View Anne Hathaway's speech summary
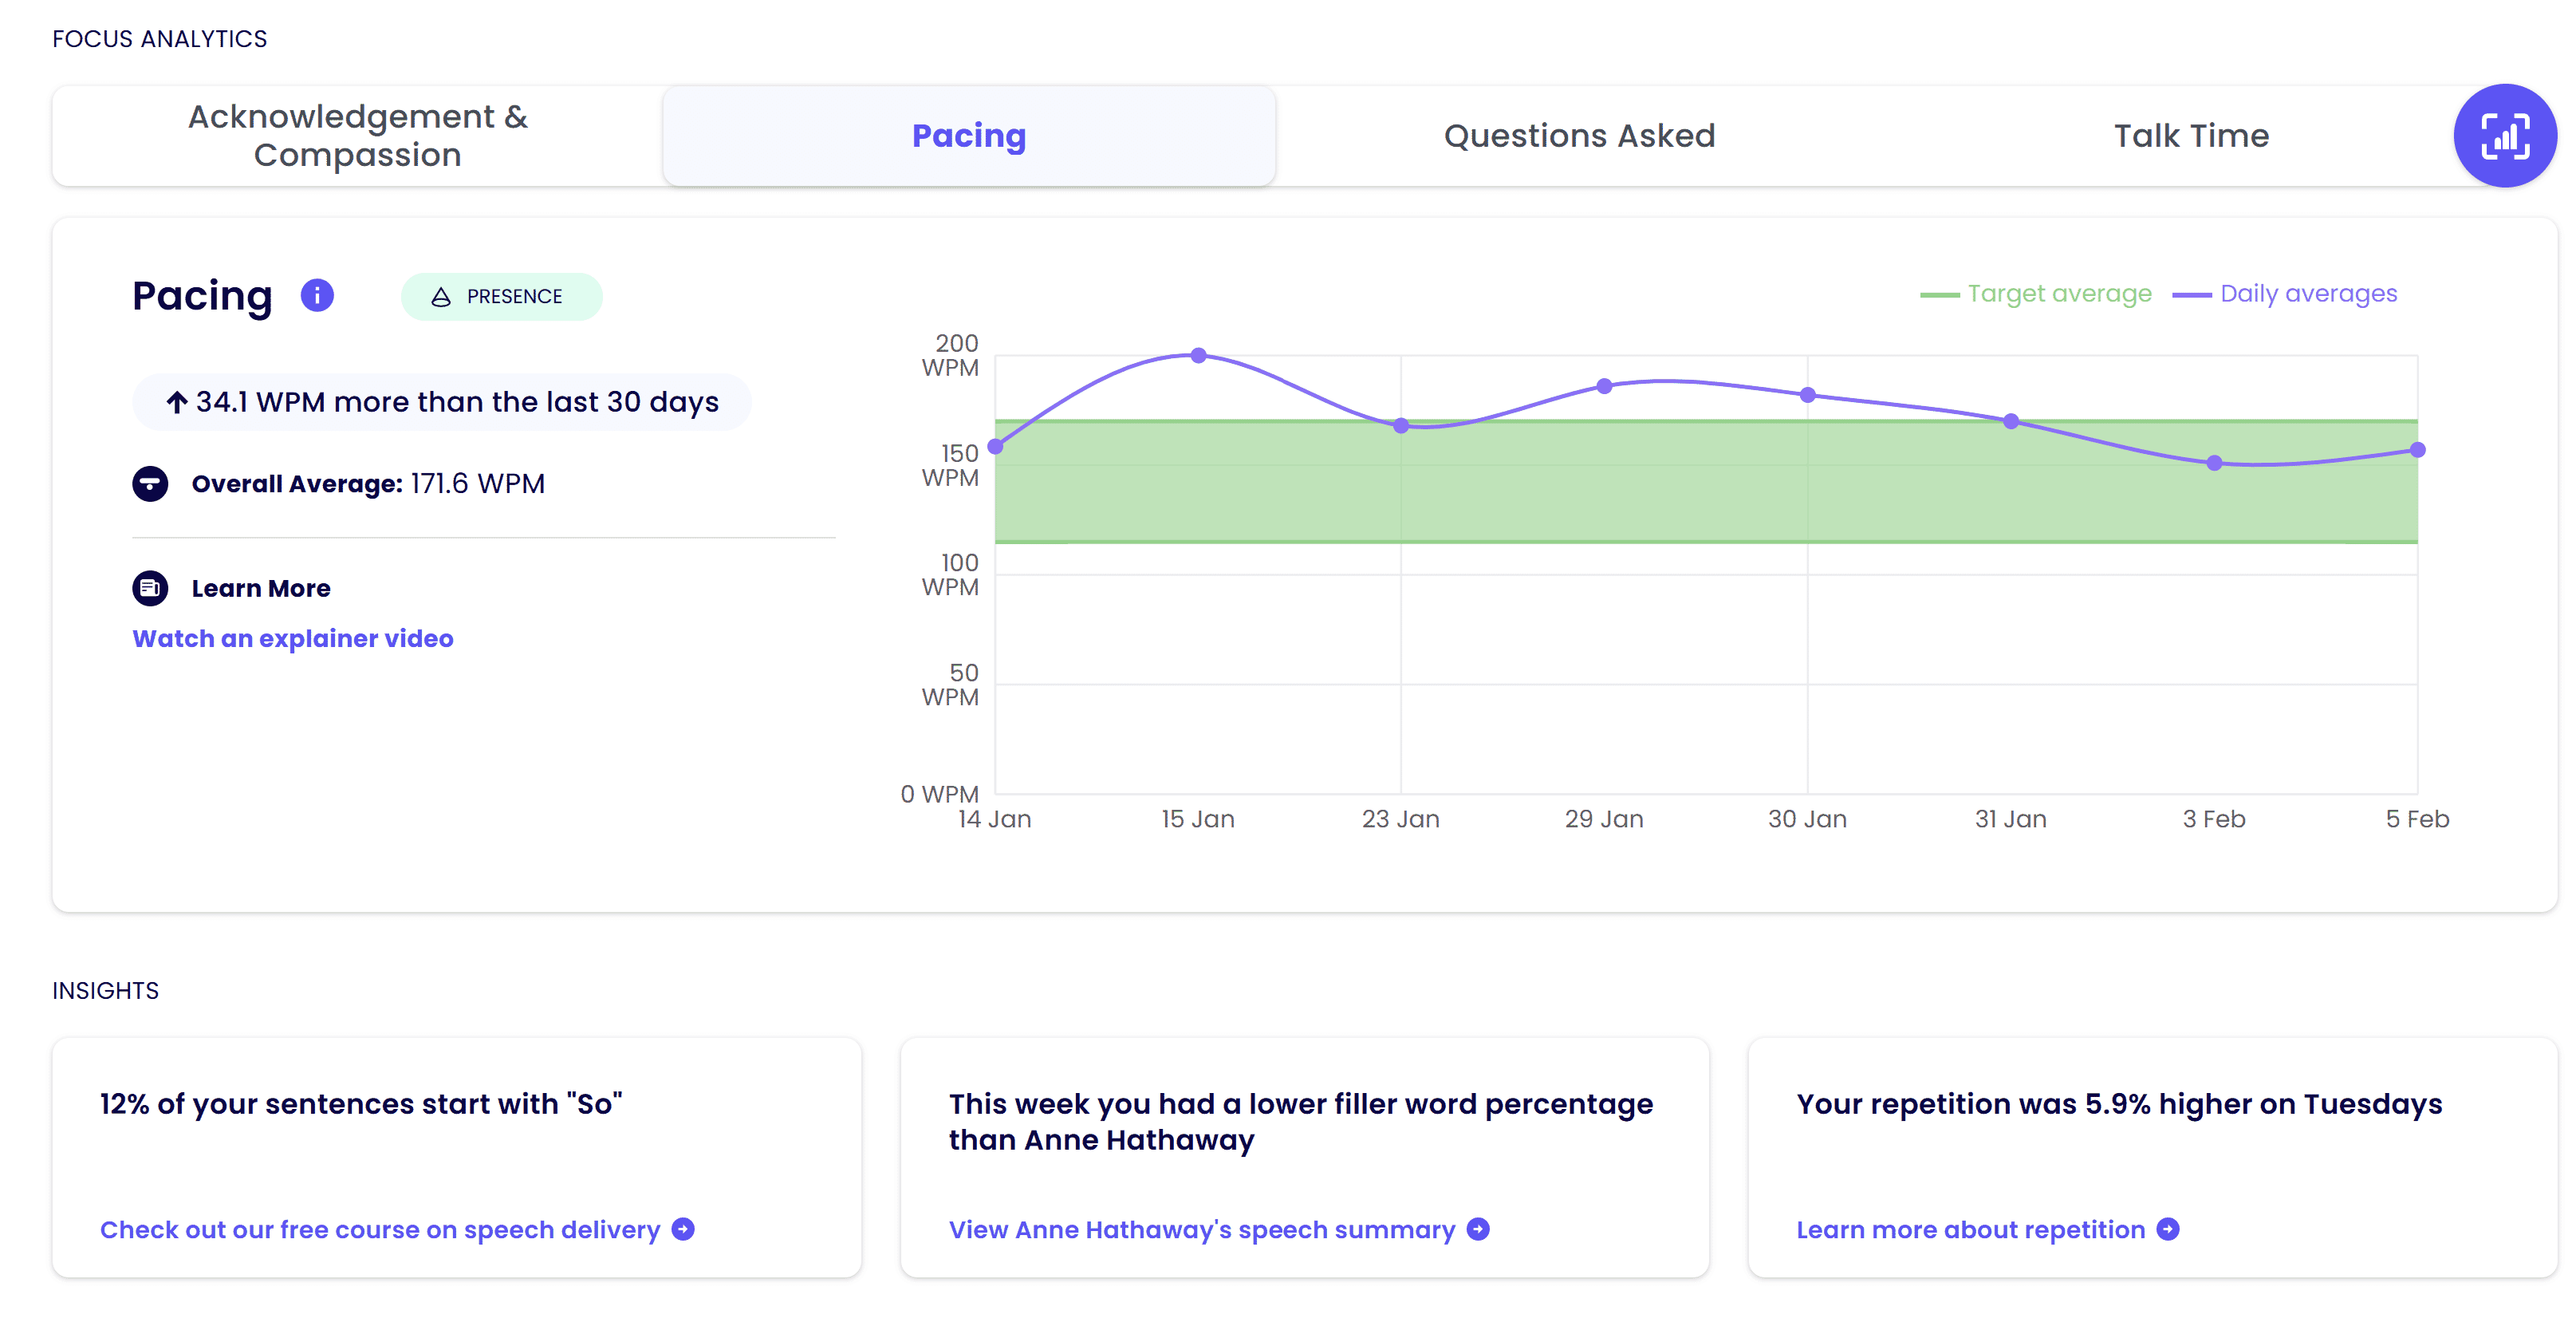 1201,1229
